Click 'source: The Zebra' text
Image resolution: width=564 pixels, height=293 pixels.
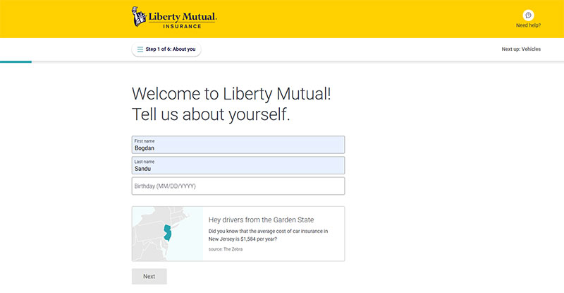[x=226, y=249]
